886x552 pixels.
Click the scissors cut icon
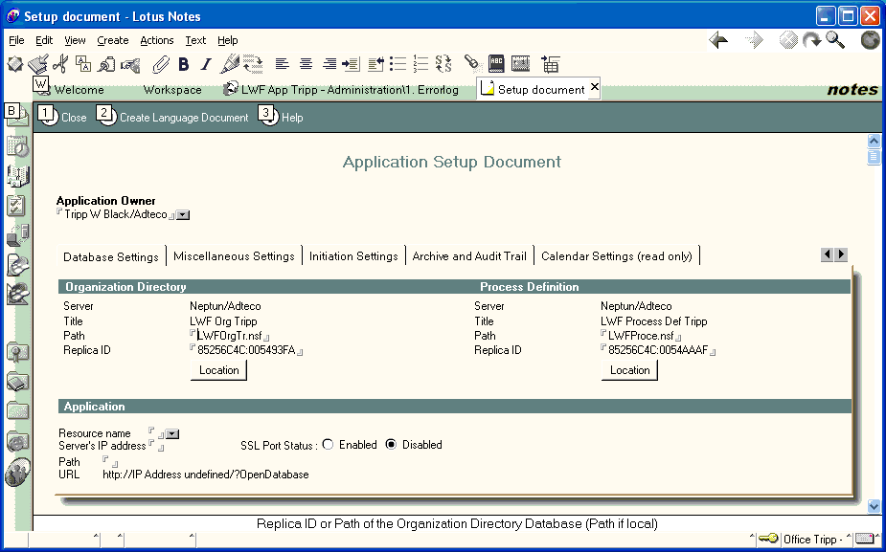click(x=60, y=64)
